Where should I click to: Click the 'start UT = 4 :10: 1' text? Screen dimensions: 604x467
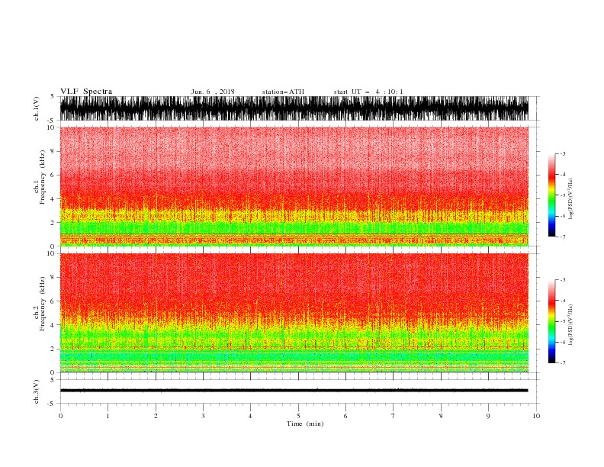(x=368, y=92)
